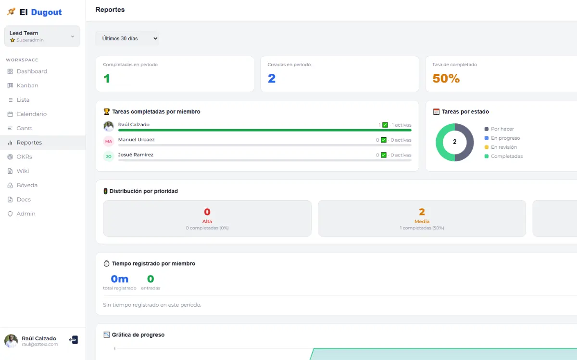Click the green checkbox in Raúl Calzado row
577x360 pixels.
coord(385,125)
